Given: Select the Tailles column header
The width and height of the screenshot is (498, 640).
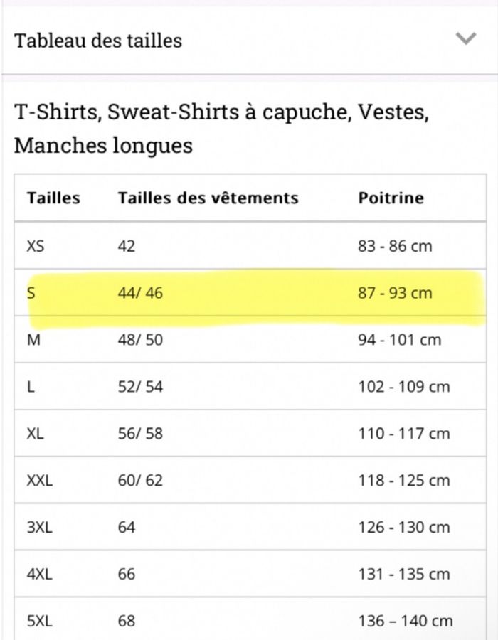Looking at the screenshot, I should [x=53, y=198].
